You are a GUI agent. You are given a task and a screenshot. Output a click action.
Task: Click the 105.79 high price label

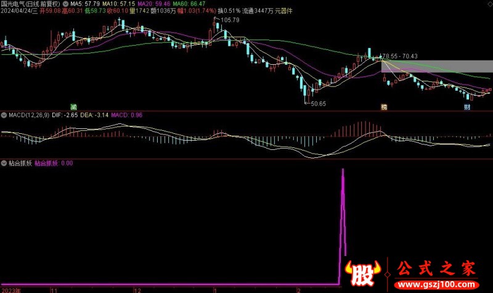[229, 20]
